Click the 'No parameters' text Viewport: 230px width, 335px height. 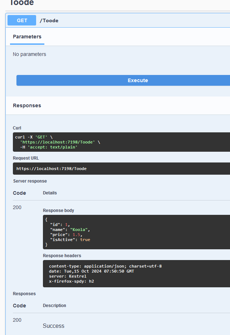29,54
